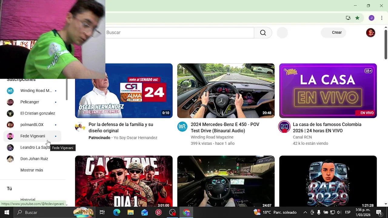Click the install app icon in address bar

[348, 18]
